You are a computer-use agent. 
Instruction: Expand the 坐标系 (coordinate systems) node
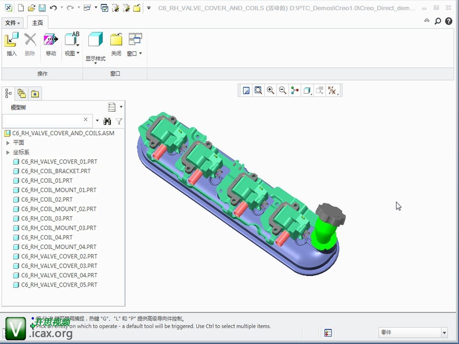point(8,153)
